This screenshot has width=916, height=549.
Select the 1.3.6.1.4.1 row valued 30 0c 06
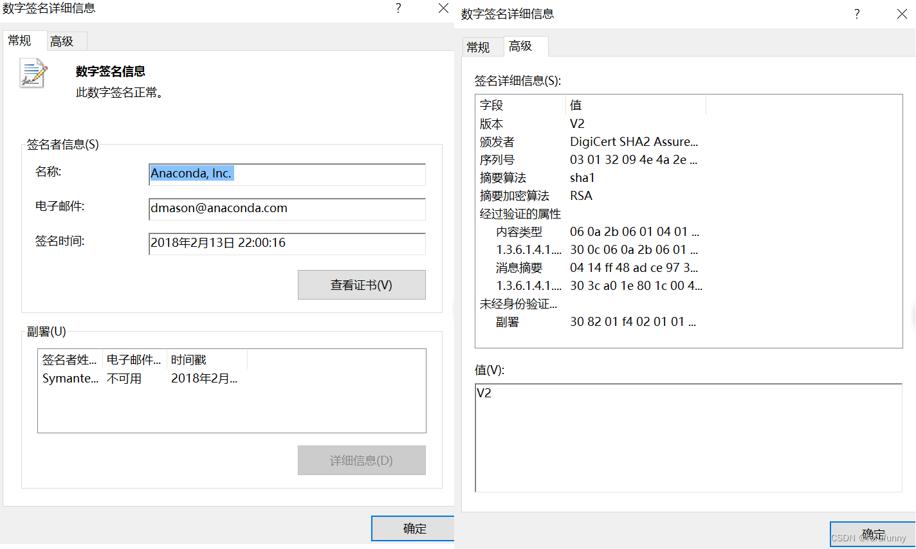click(x=688, y=249)
